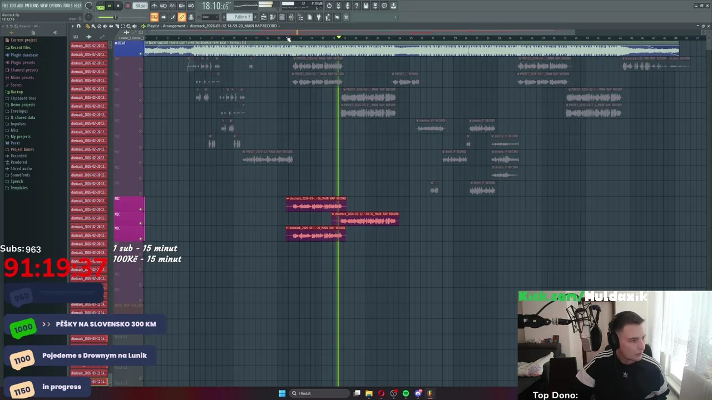Viewport: 712px width, 400px height.
Task: Open Spotify from the taskbar
Action: 406,393
